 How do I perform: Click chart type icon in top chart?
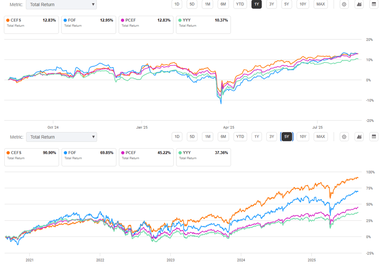tap(359, 5)
